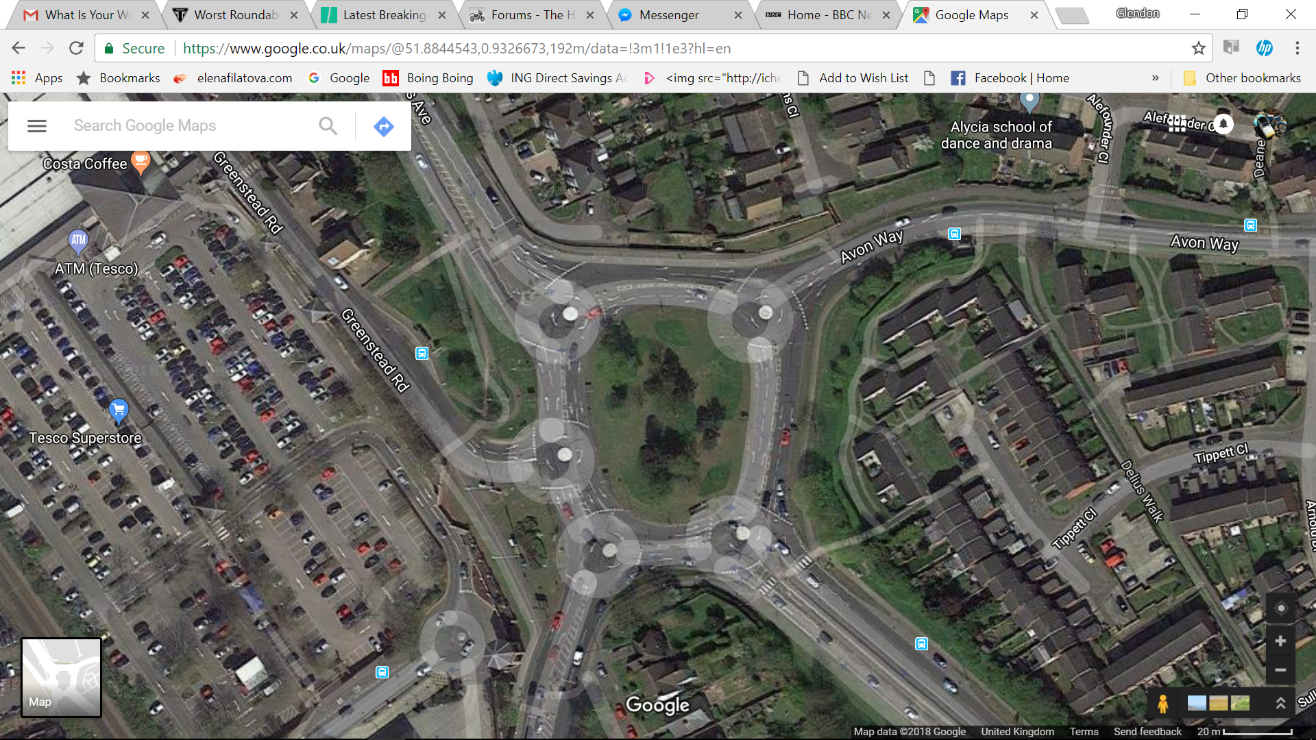Open the Google Maps hamburger menu
The width and height of the screenshot is (1316, 740).
(37, 126)
